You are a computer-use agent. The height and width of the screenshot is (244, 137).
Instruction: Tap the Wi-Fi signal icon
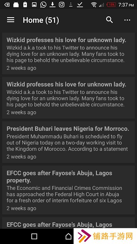point(94,5)
